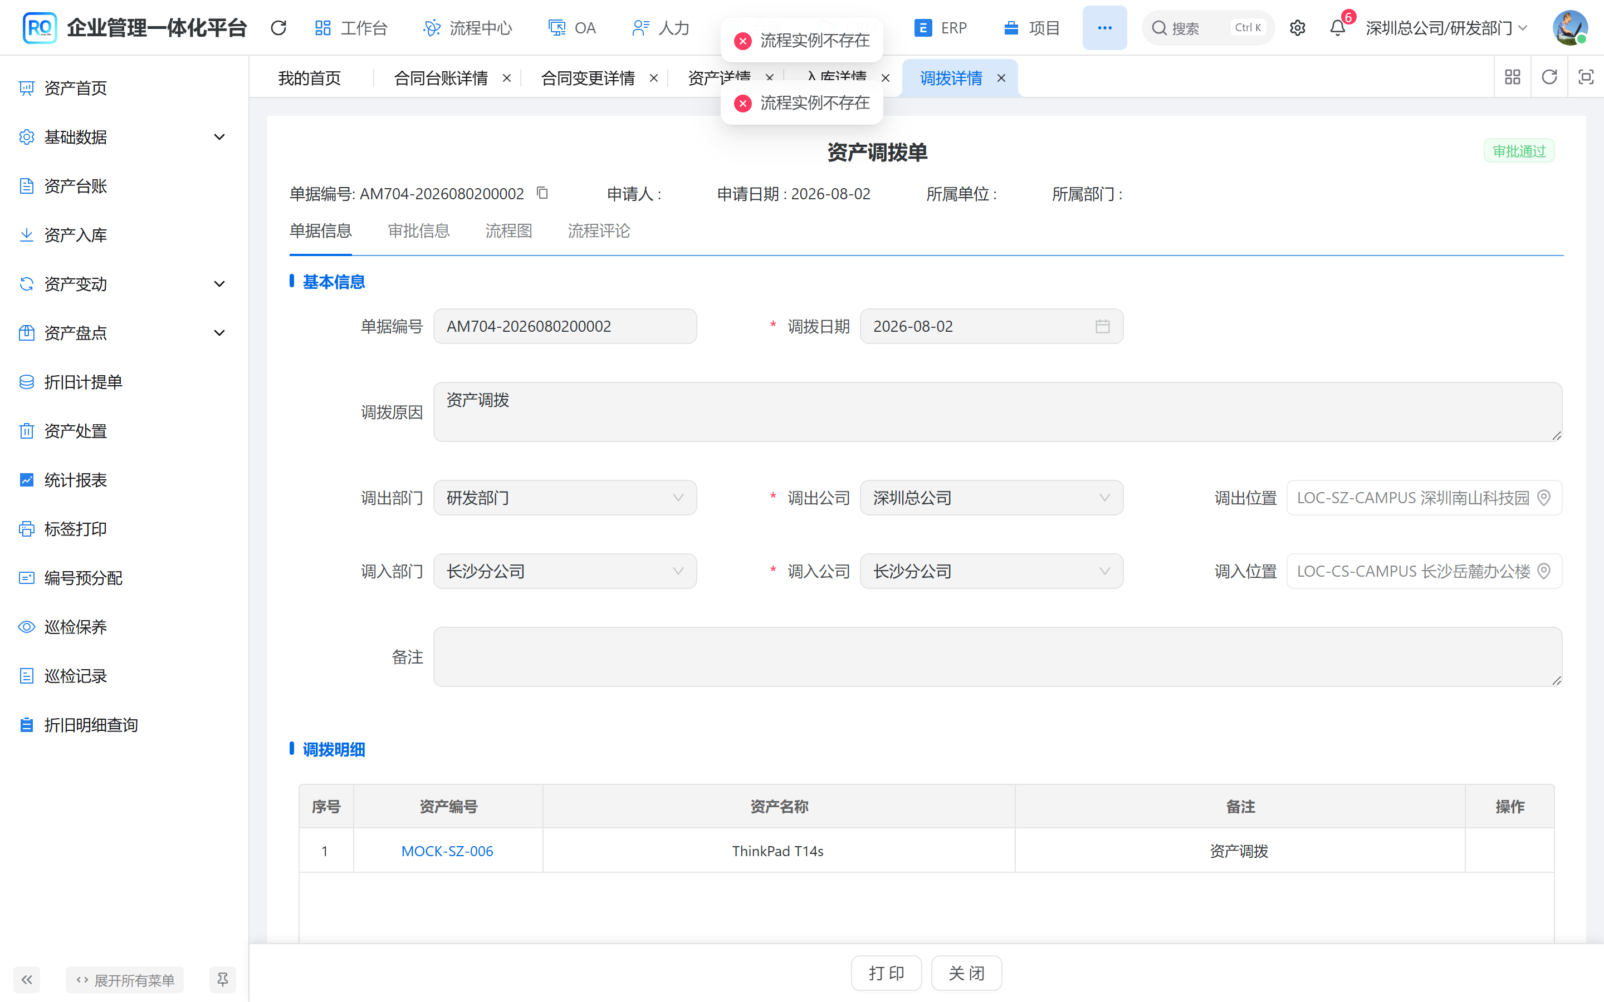The height and width of the screenshot is (1002, 1604).
Task: Click location pin icon in 调入位置 field
Action: (1544, 571)
